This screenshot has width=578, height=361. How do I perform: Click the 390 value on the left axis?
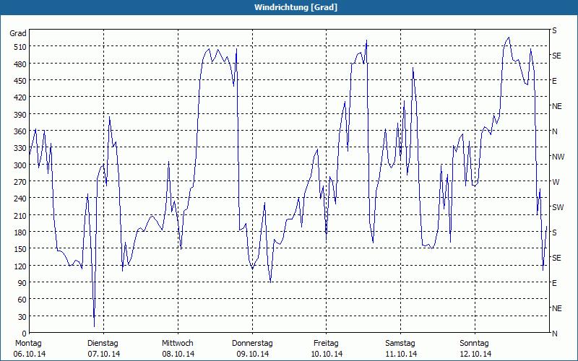click(20, 115)
